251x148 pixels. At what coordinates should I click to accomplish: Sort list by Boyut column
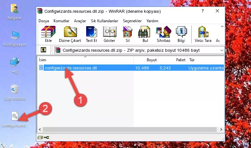(x=146, y=60)
